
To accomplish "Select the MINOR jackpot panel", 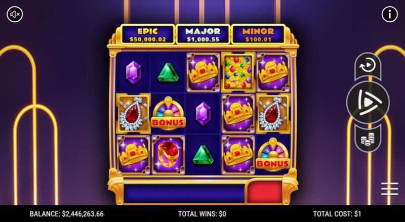I will tap(258, 35).
